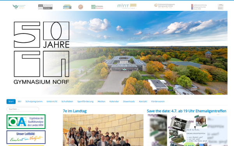
Task: Open the Medien menu
Action: click(x=101, y=102)
